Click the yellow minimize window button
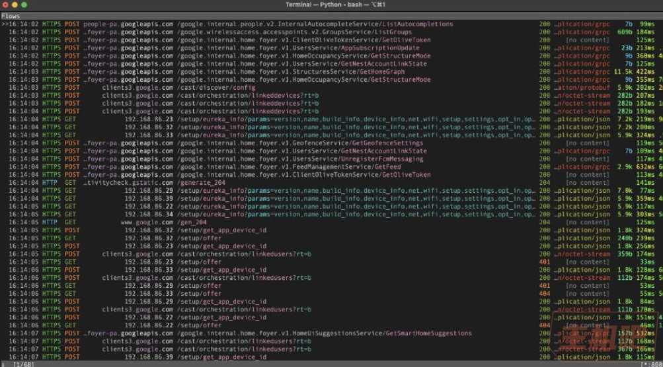Screen dimensions: 663x367 tap(15, 5)
